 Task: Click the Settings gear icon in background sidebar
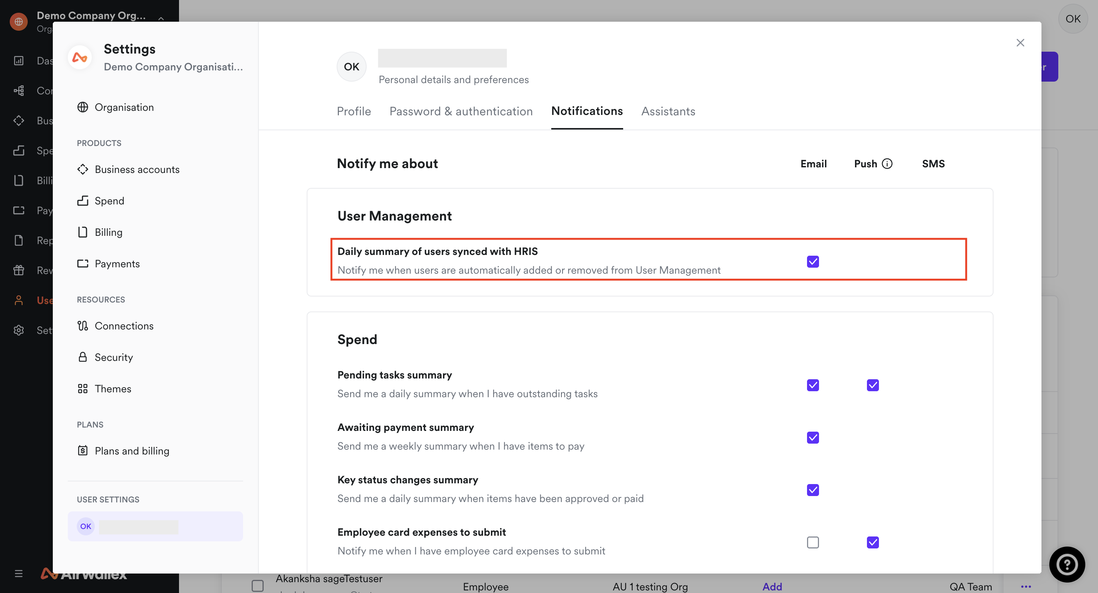[19, 330]
